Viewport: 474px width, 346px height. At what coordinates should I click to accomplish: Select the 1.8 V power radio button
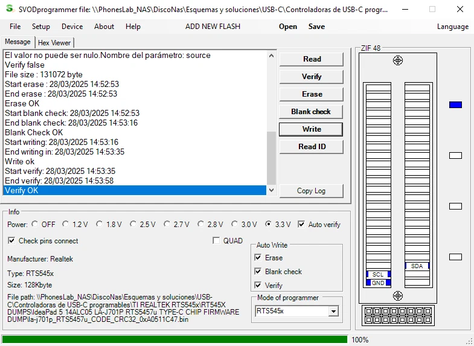pyautogui.click(x=99, y=224)
